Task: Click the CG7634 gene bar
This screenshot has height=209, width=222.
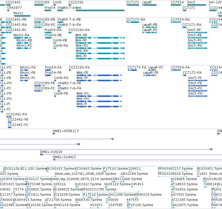Action: click(x=176, y=5)
